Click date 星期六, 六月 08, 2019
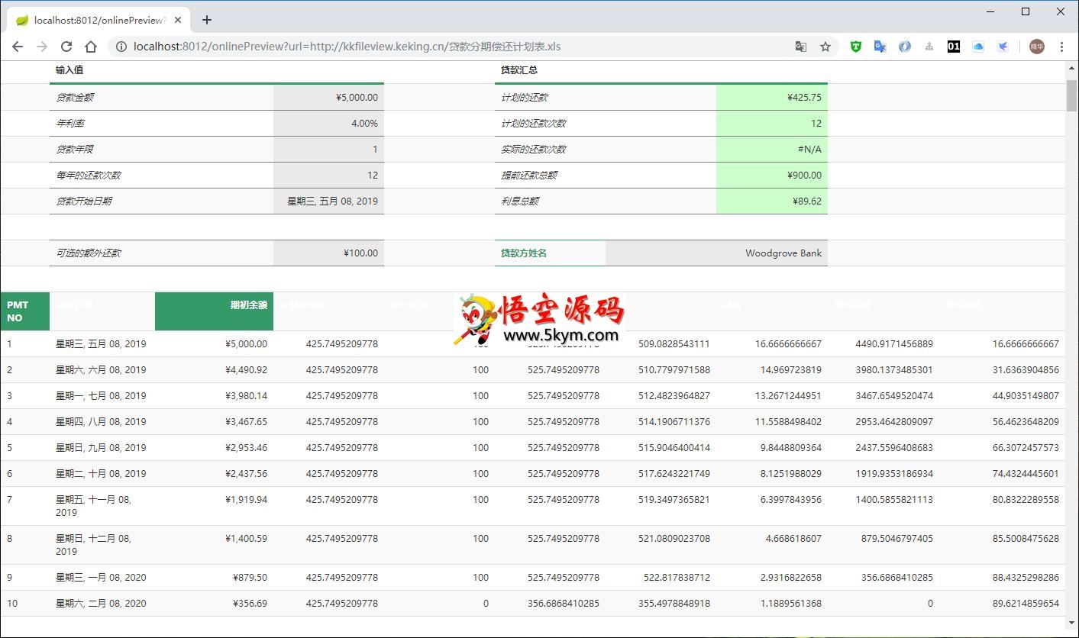Screen dimensions: 1079x638 (x=101, y=369)
